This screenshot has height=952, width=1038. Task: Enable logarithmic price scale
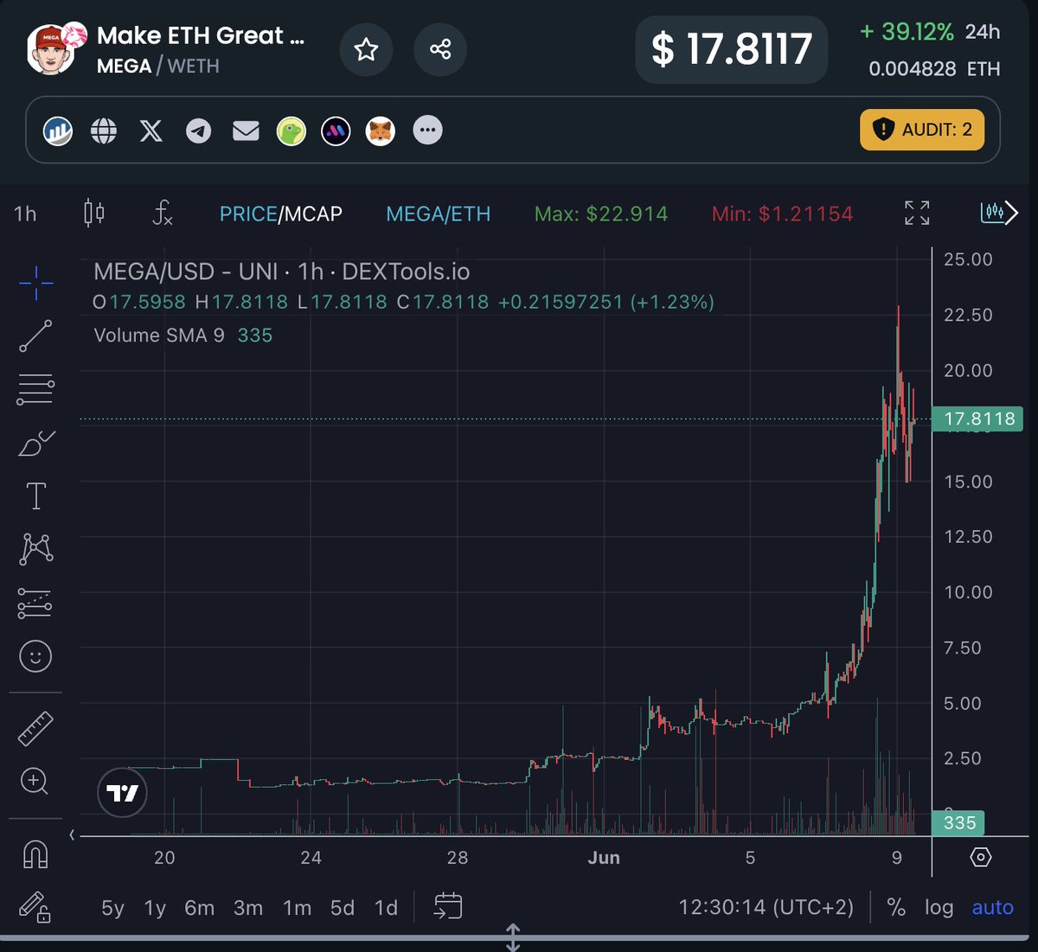click(939, 908)
